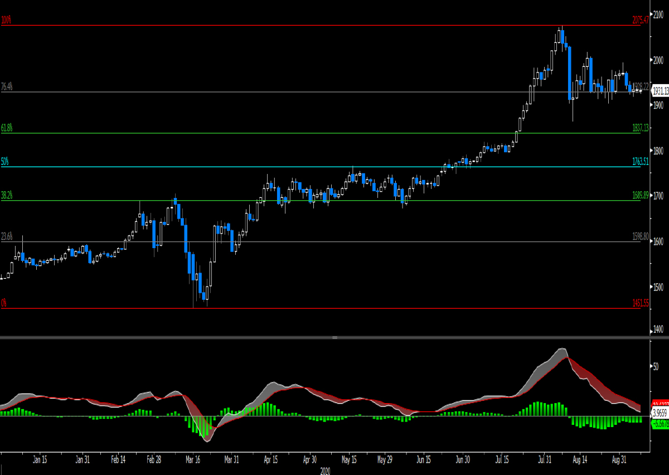Click the pane splitter grip between chart panels

coord(334,338)
